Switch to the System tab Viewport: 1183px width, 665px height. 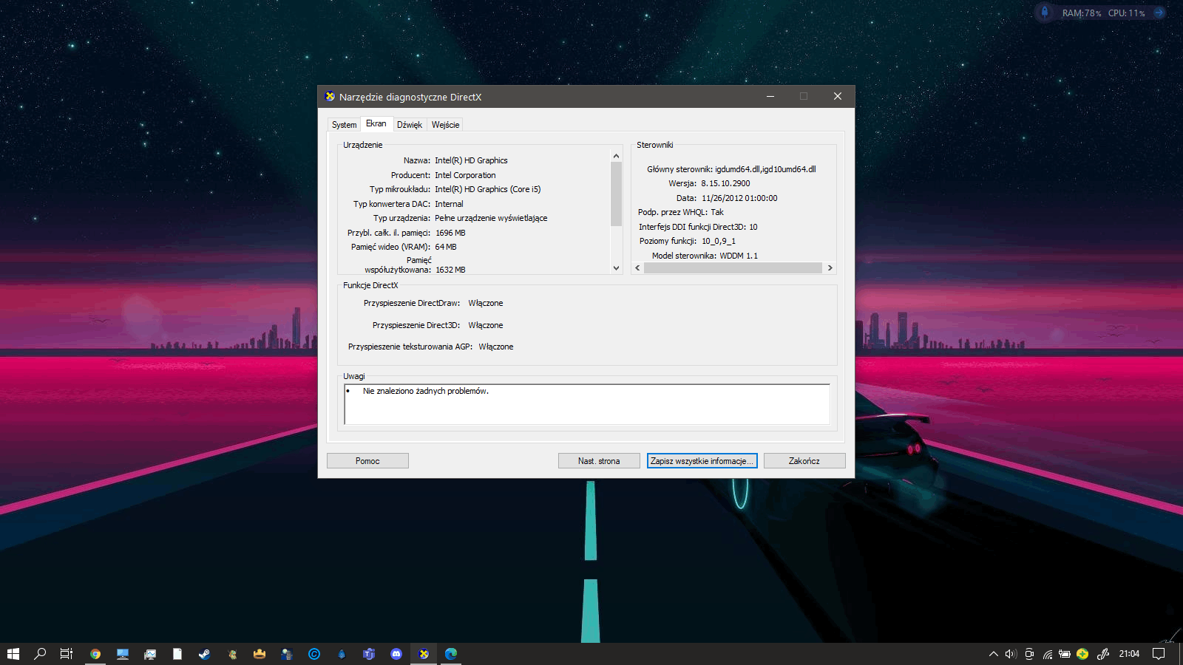[344, 125]
